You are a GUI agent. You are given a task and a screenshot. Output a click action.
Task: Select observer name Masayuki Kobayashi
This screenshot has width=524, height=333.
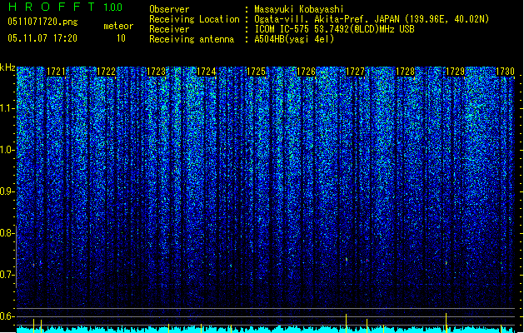299,9
